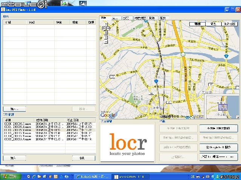Sort photos table by 名稱 column header
Image resolution: width=241 pixels, height=180 pixels.
tap(15, 22)
